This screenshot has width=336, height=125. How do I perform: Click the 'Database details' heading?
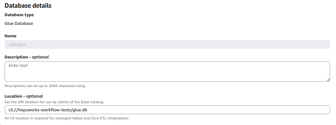28,6
